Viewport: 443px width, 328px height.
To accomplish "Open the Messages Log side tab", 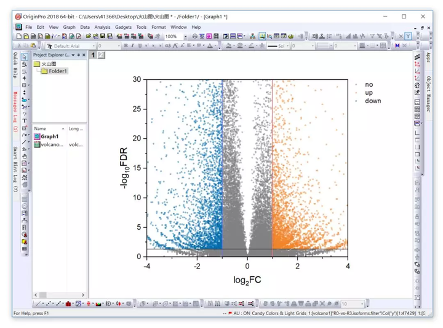I will pyautogui.click(x=15, y=111).
